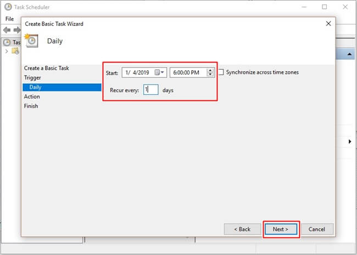Select the highlighted Daily step
This screenshot has width=357, height=255.
pyautogui.click(x=62, y=87)
